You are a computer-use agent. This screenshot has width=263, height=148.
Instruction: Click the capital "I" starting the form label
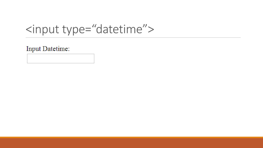27,49
